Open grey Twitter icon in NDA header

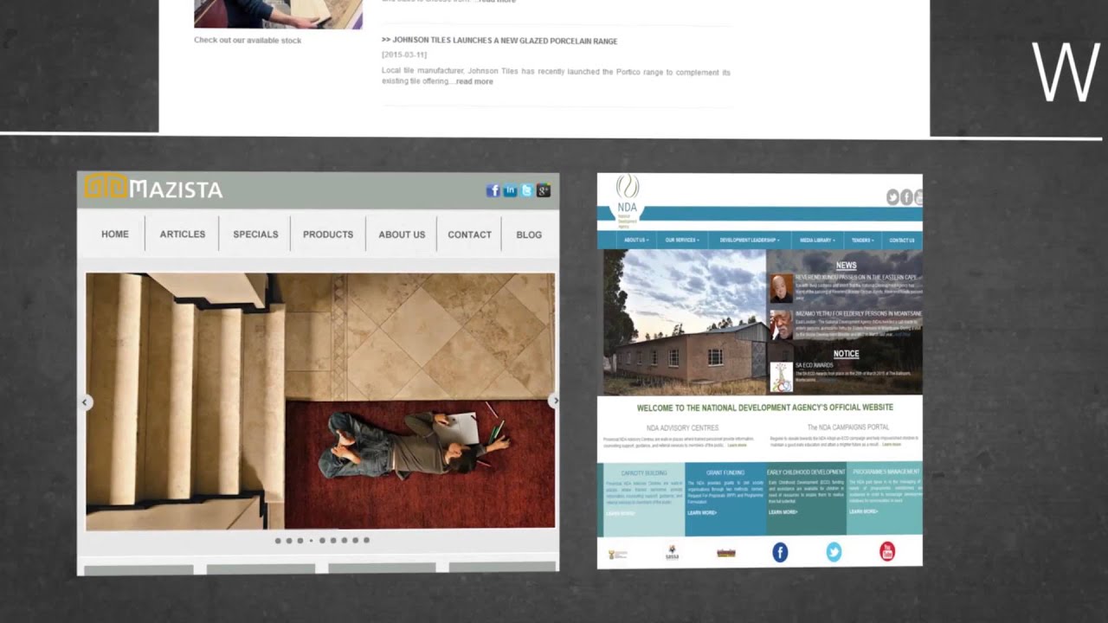pyautogui.click(x=892, y=197)
